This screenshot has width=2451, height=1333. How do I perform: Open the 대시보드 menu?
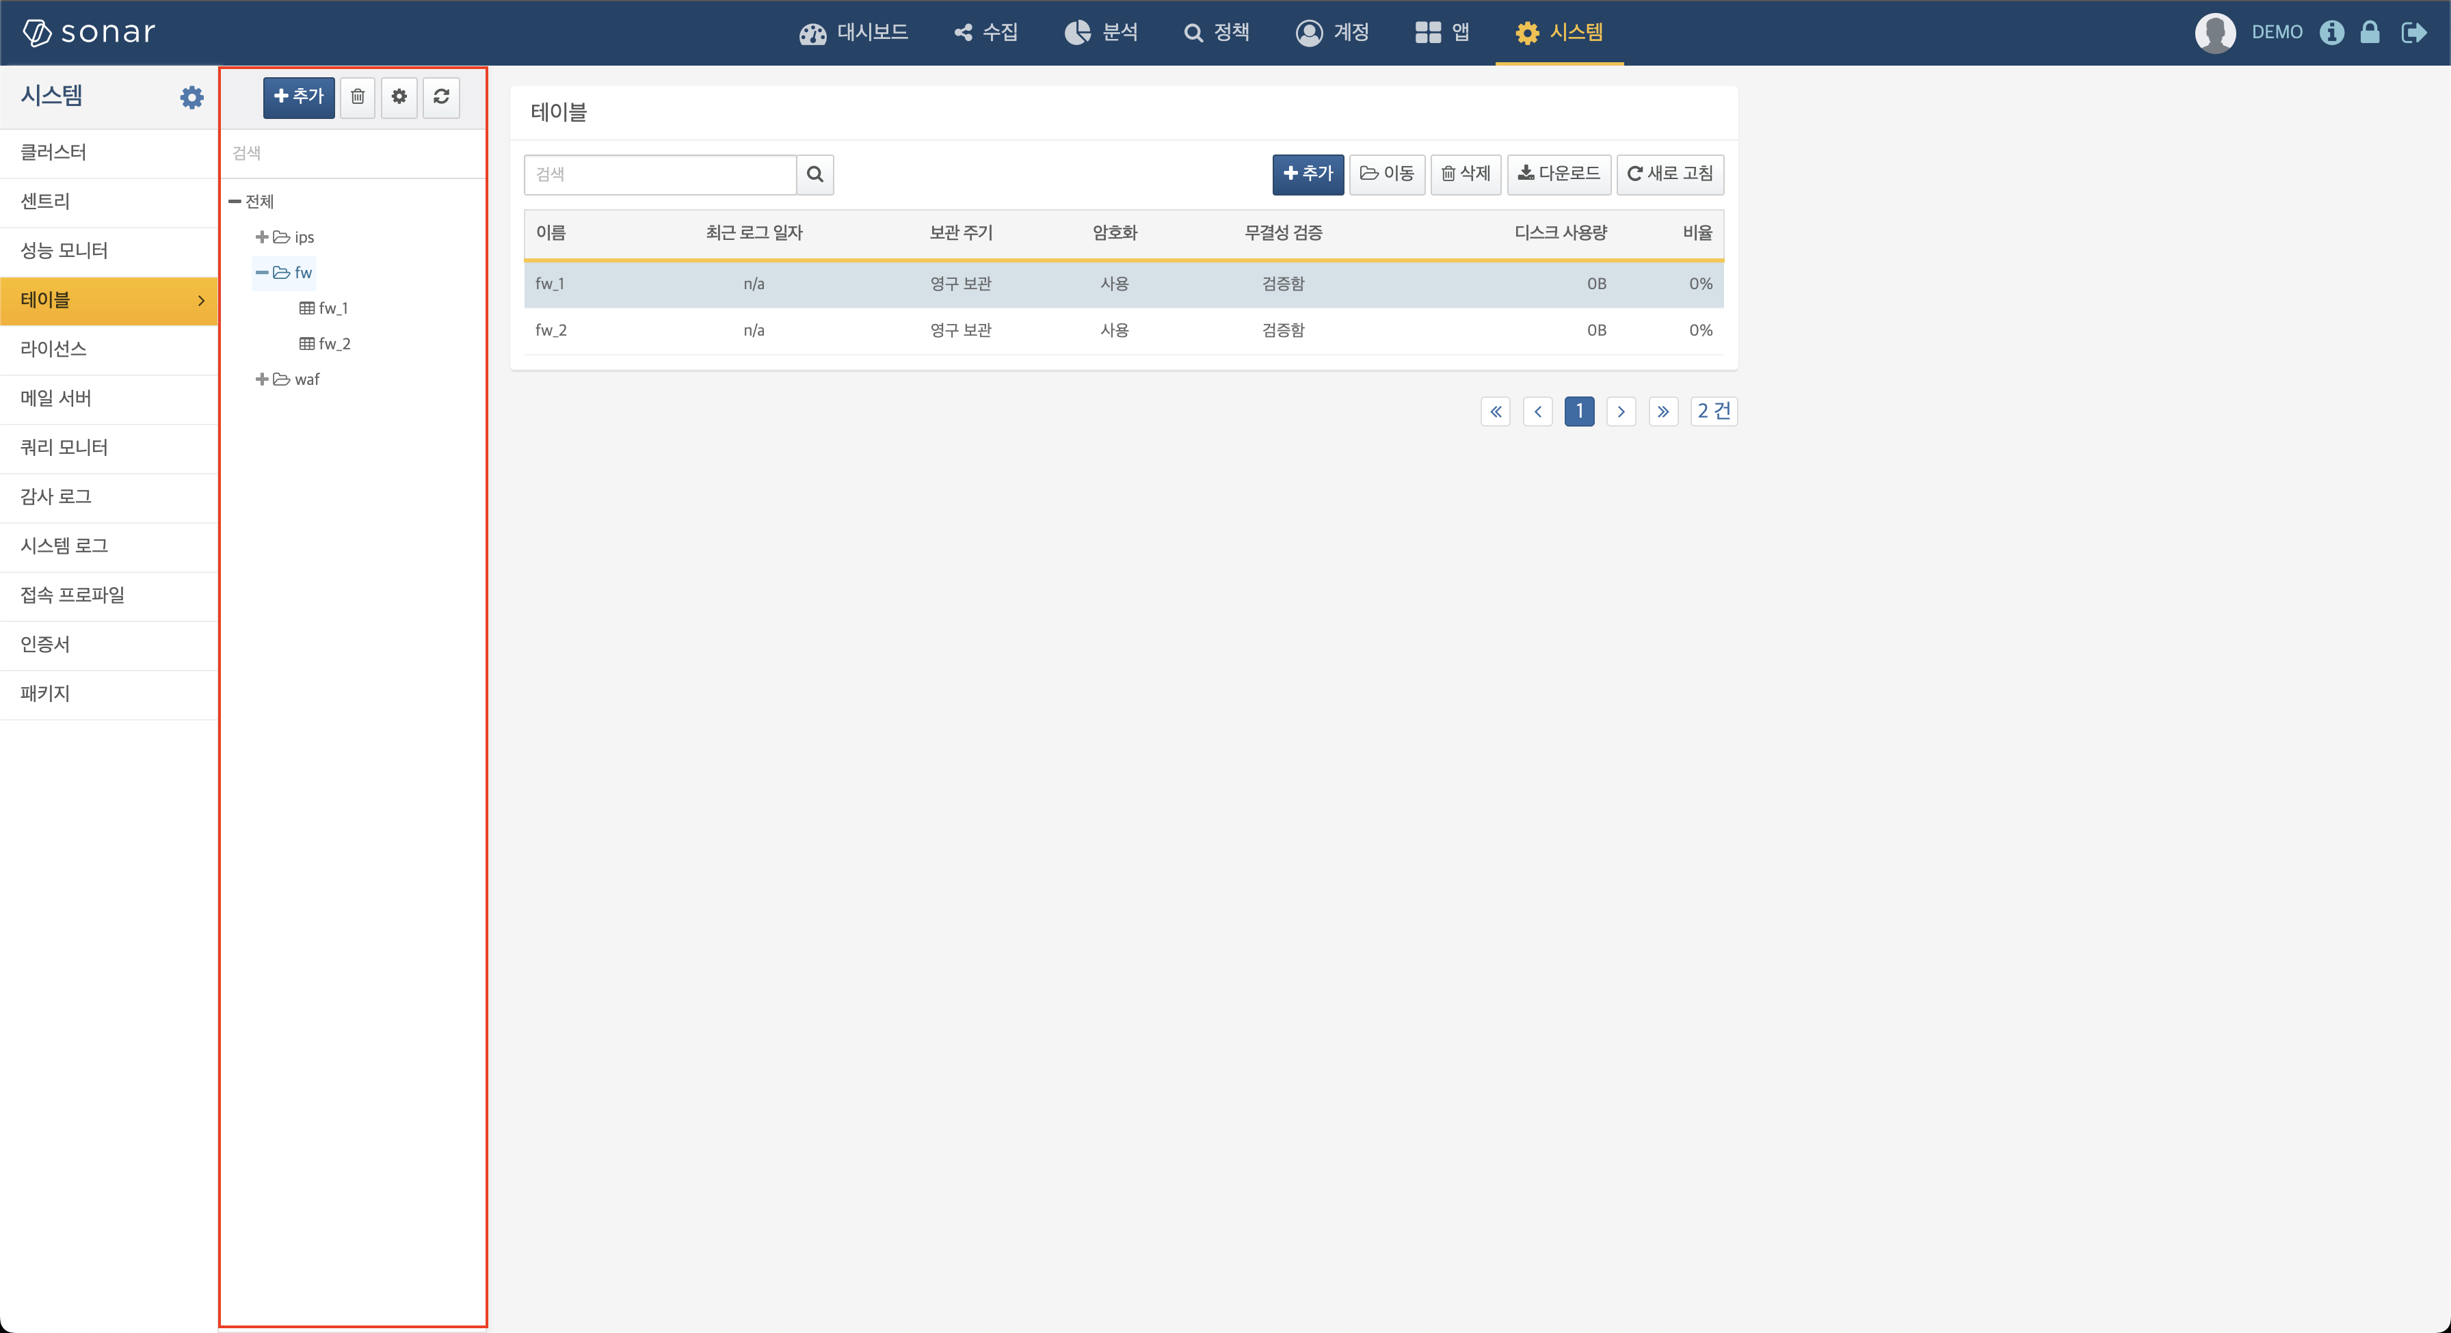click(853, 32)
